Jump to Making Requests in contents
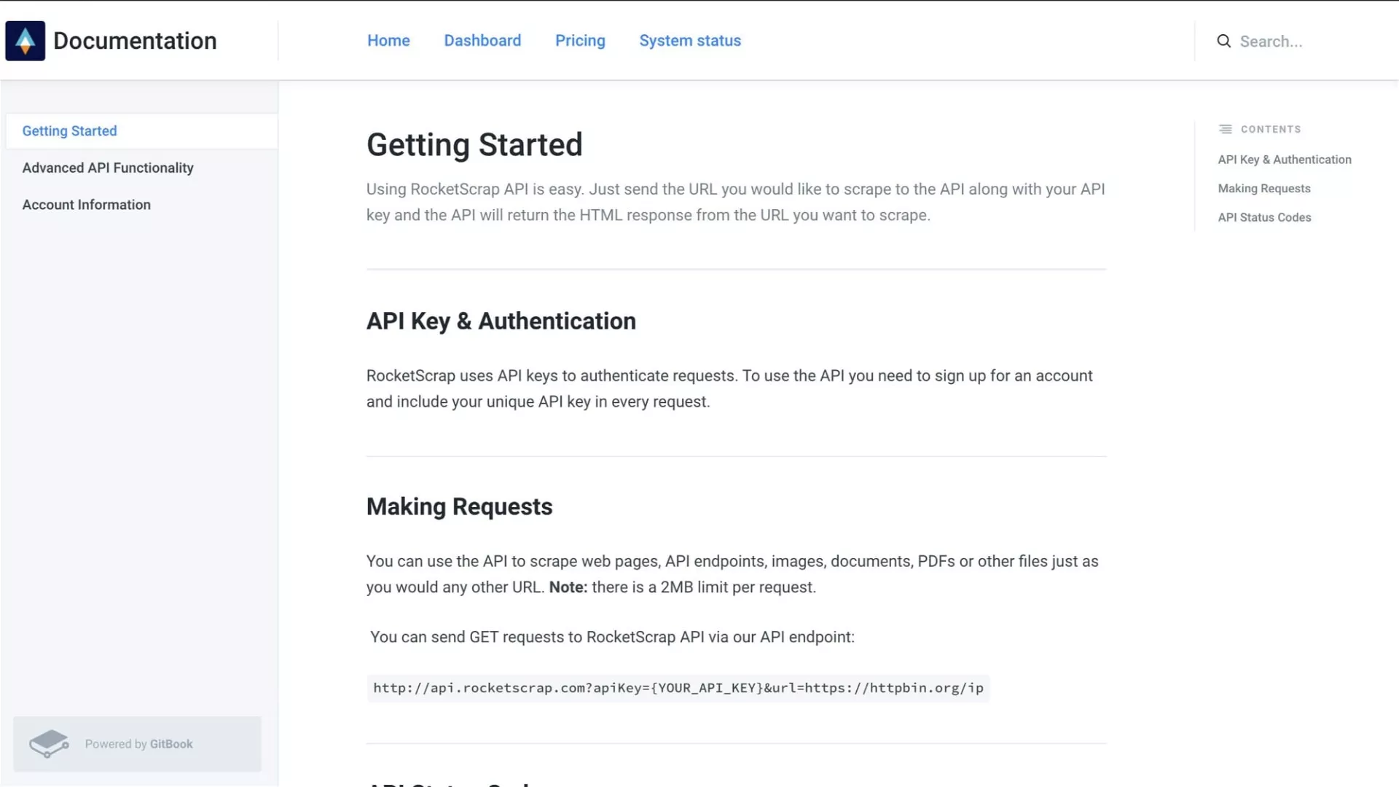The width and height of the screenshot is (1399, 787). (1264, 189)
